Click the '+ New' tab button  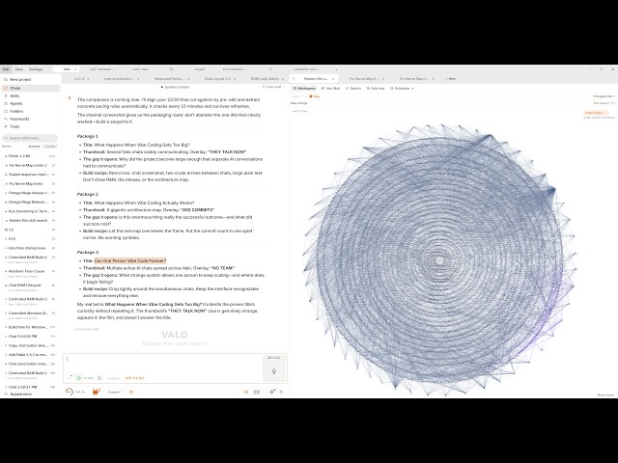[451, 79]
